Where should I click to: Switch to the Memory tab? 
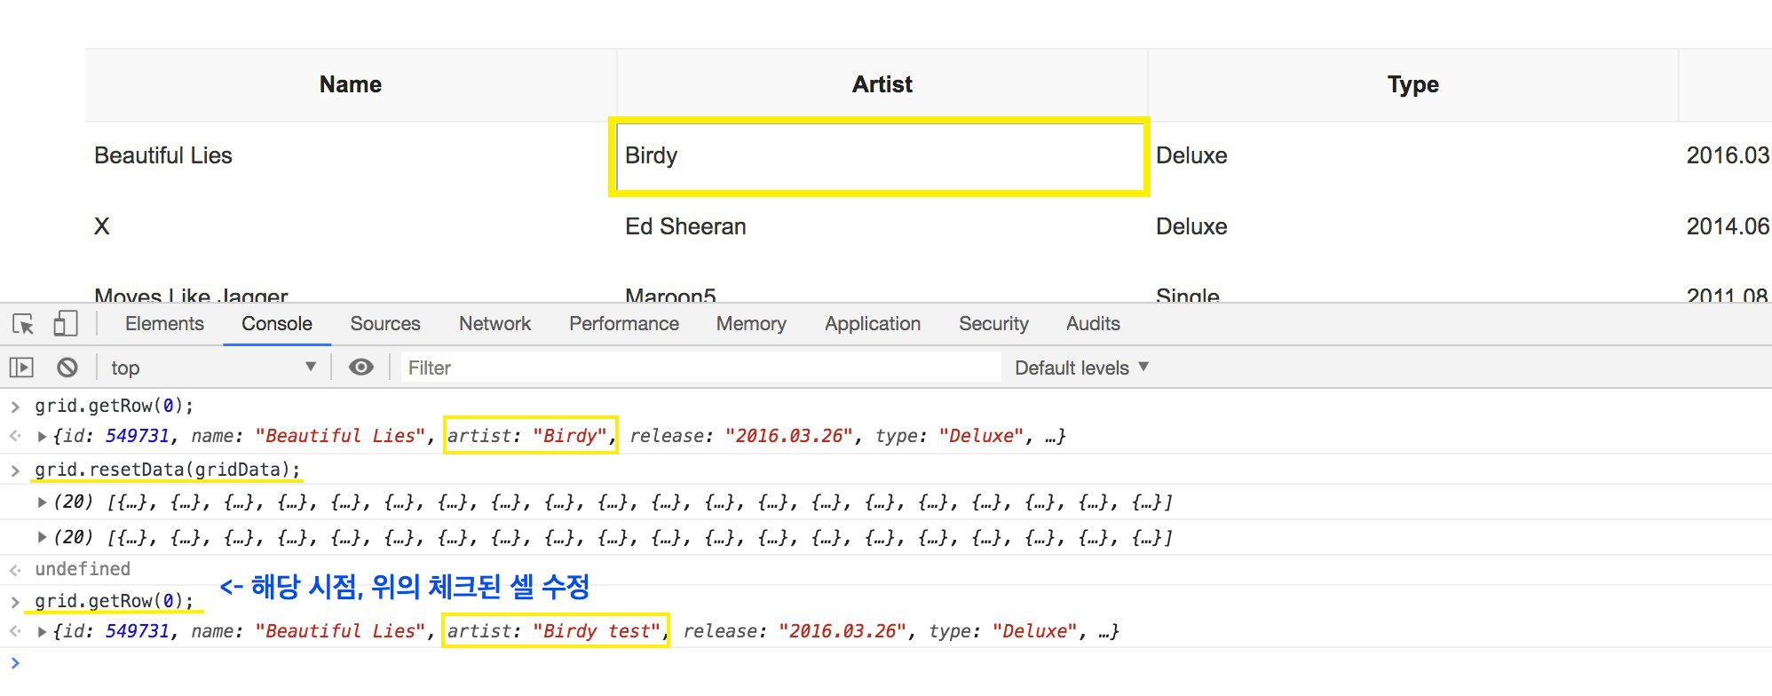[x=751, y=324]
